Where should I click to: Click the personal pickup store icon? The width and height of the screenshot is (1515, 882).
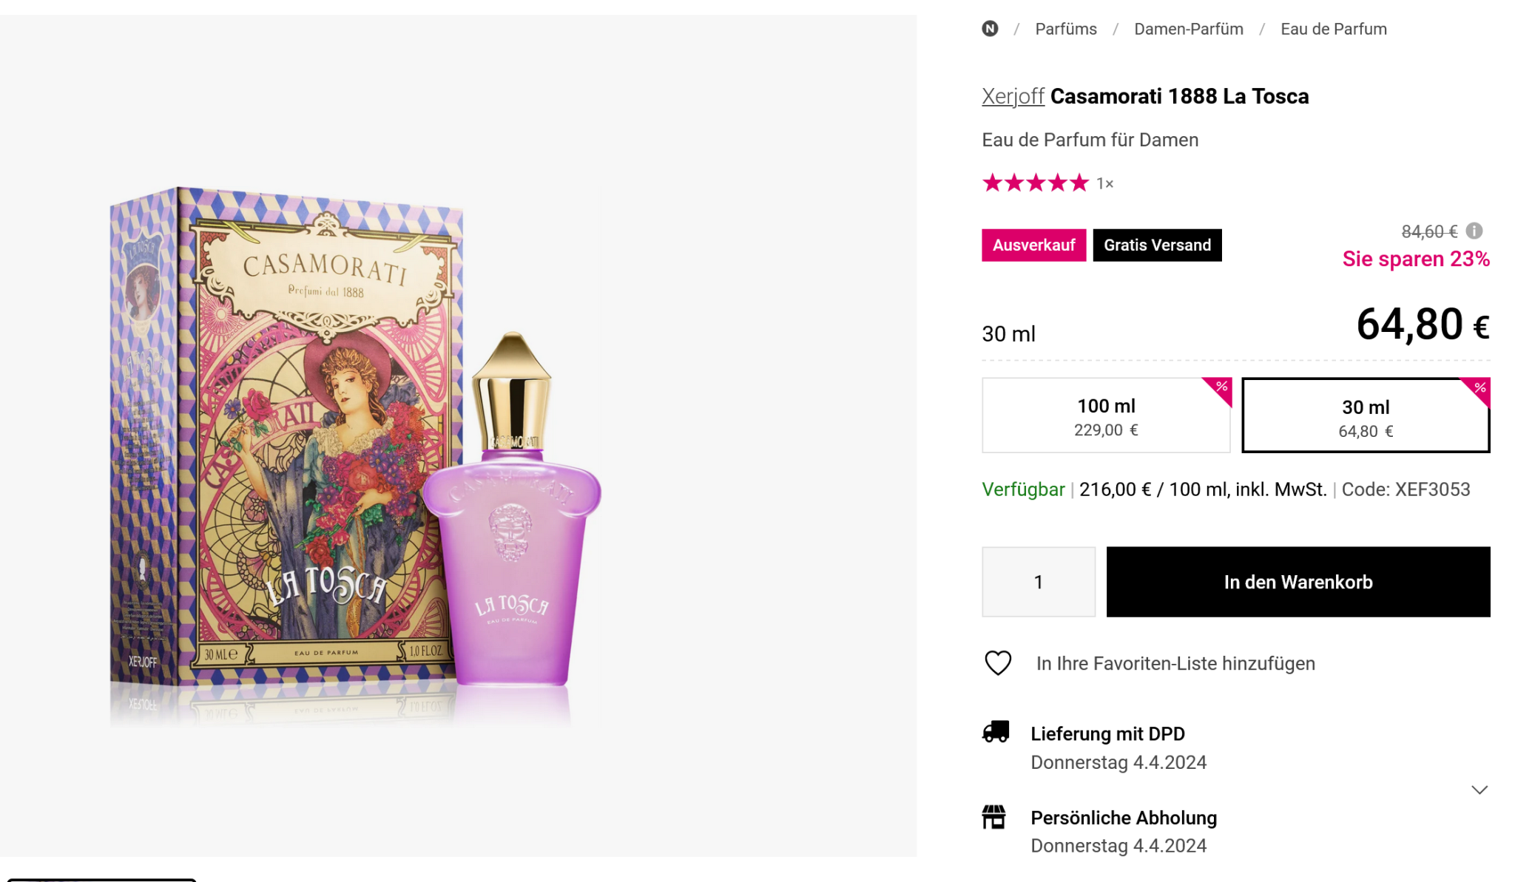(x=994, y=818)
